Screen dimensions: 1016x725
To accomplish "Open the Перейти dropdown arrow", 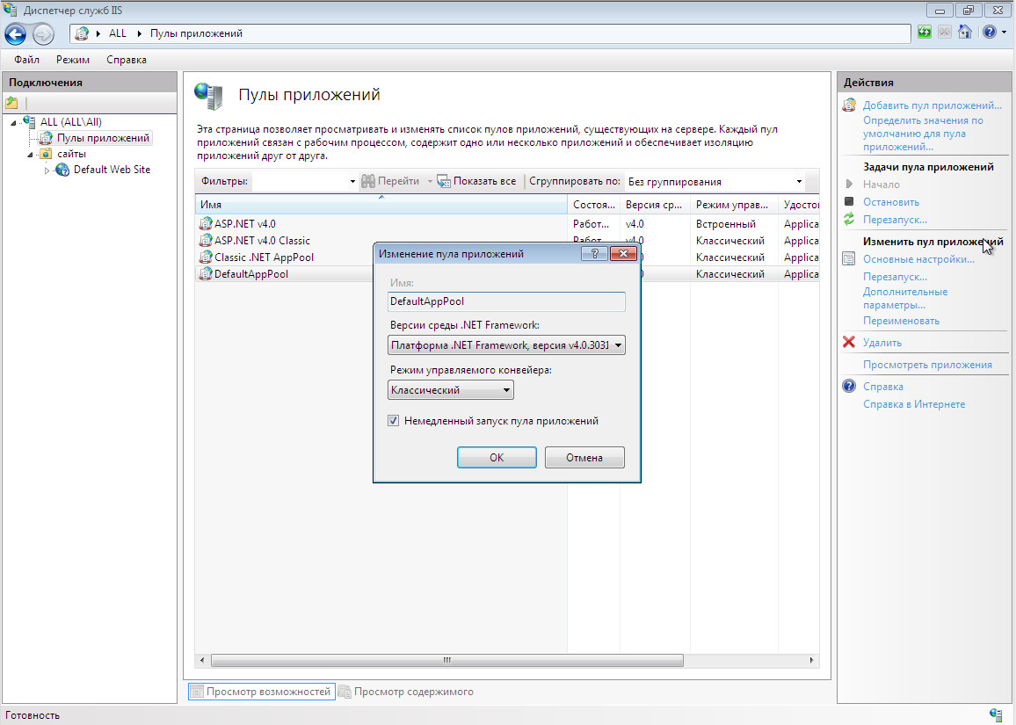I will [x=429, y=181].
